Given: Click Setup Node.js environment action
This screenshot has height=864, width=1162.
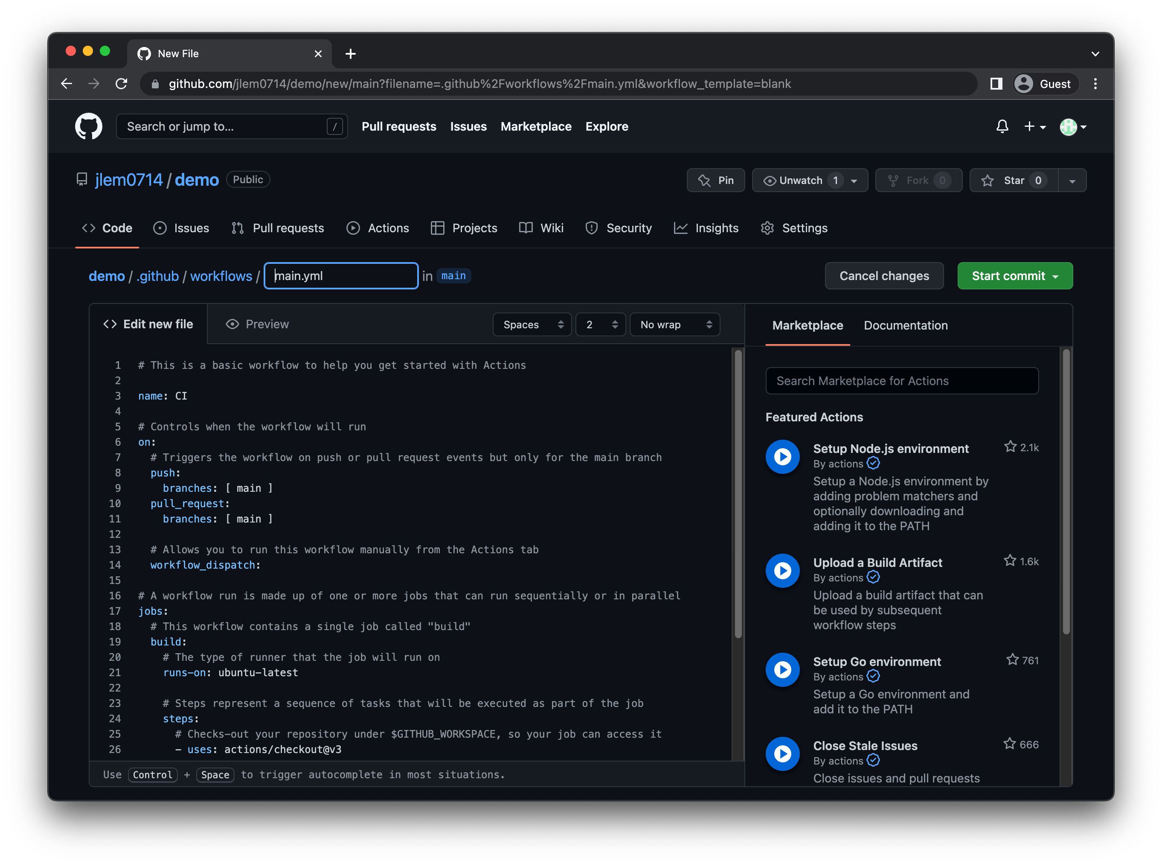Looking at the screenshot, I should coord(892,448).
